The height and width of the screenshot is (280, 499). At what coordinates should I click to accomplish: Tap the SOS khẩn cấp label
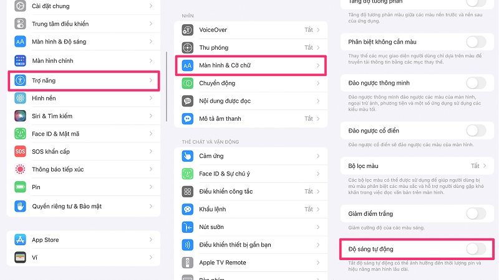click(x=51, y=152)
